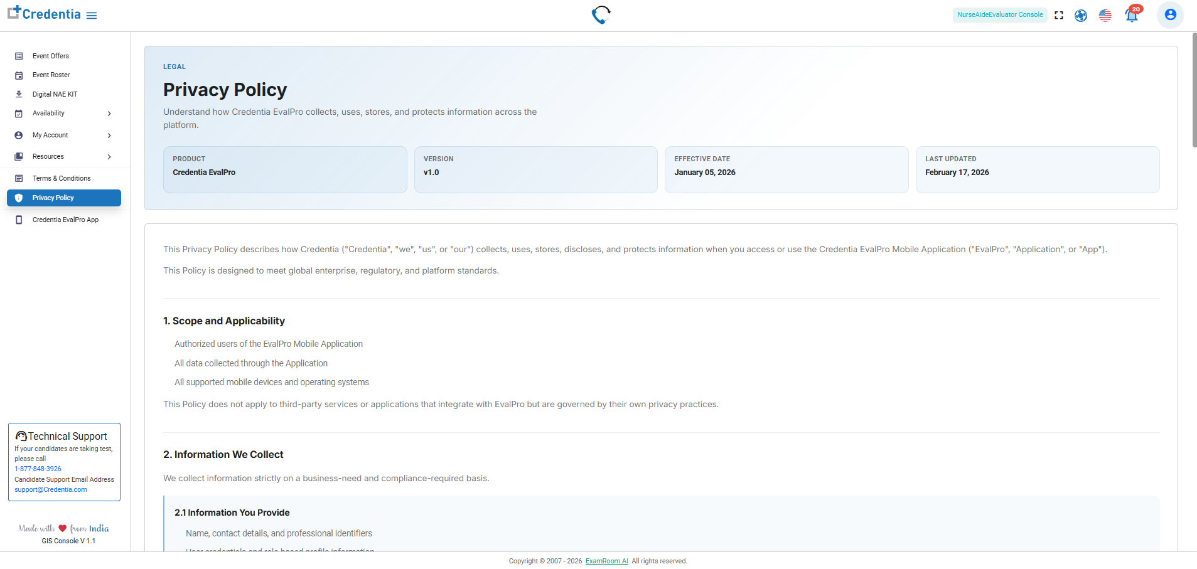Click the Last Updated February 17, 2026 card

(1038, 169)
